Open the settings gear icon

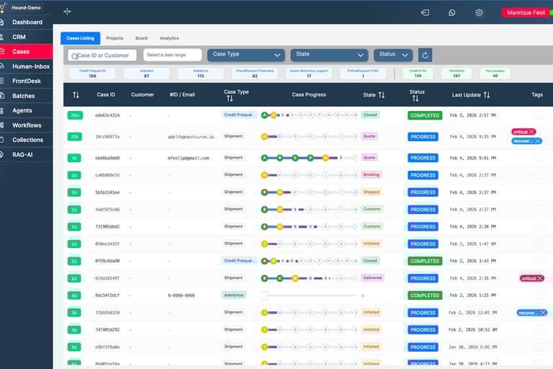479,13
